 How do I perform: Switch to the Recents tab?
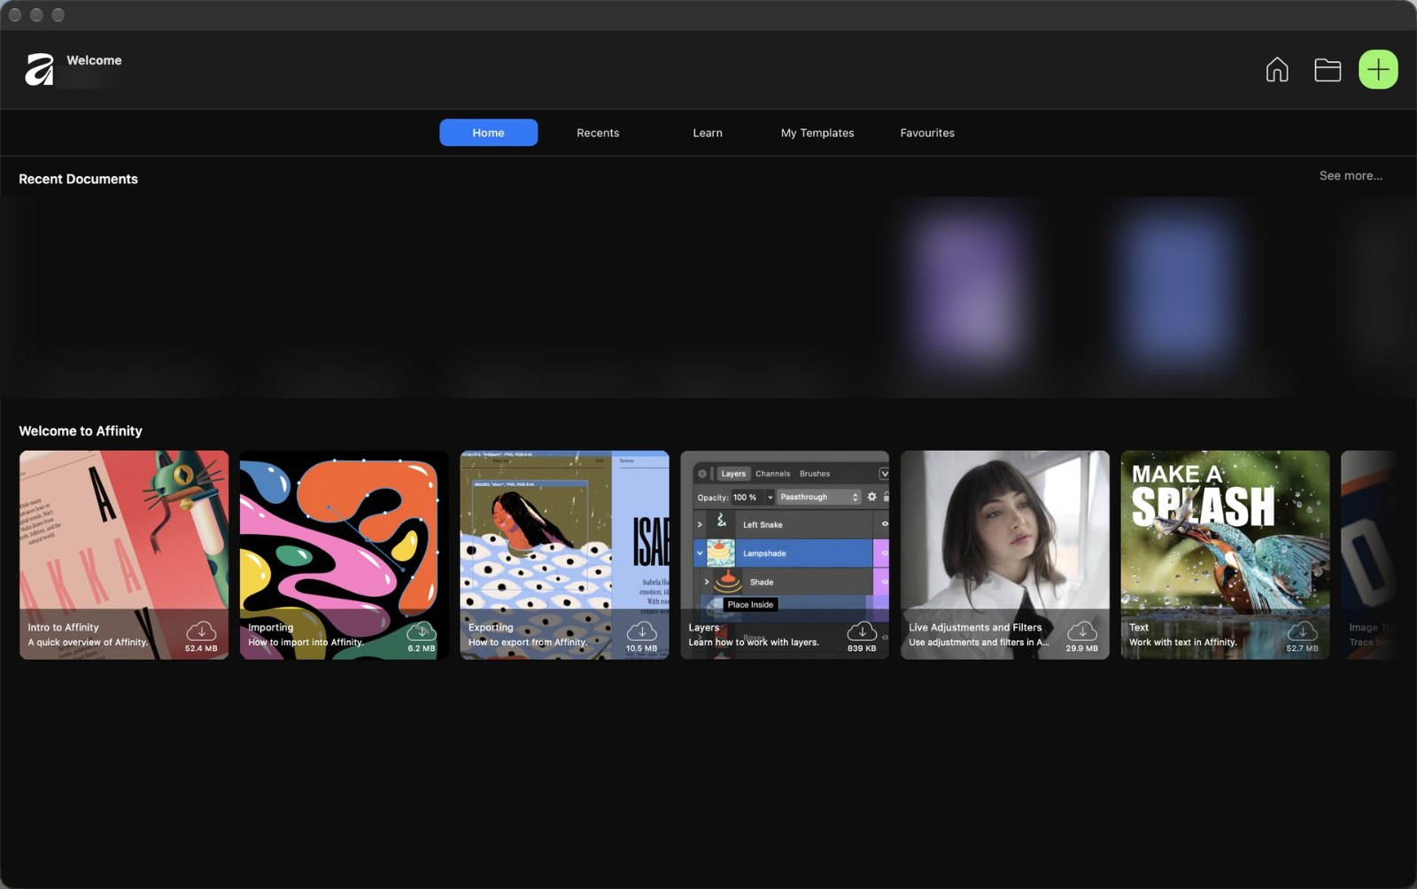(598, 133)
